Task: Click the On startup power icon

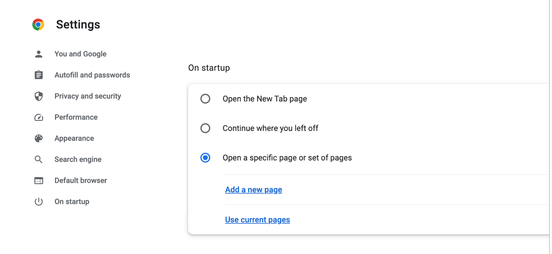Action: pos(39,202)
